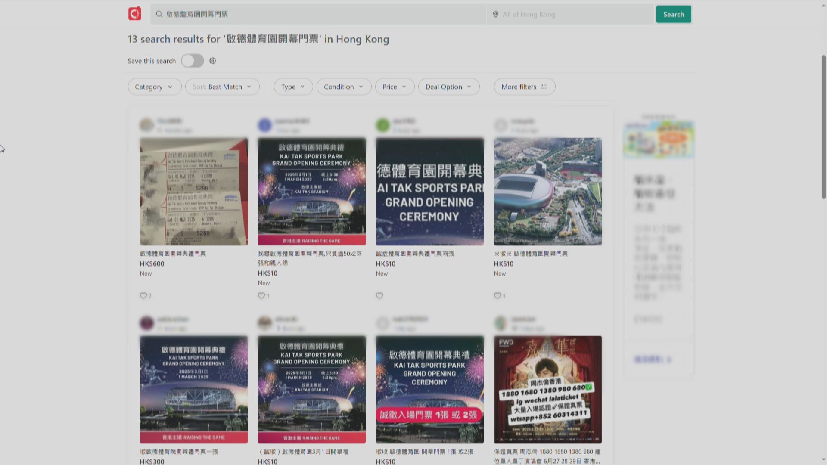Screen dimensions: 827x465
Task: Open saved search settings gear
Action: 213,61
